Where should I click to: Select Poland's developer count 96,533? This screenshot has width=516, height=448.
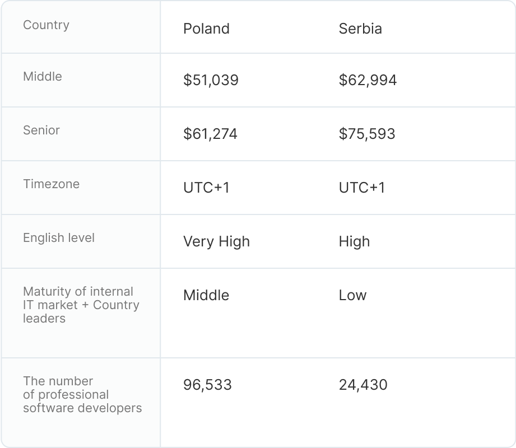click(207, 385)
